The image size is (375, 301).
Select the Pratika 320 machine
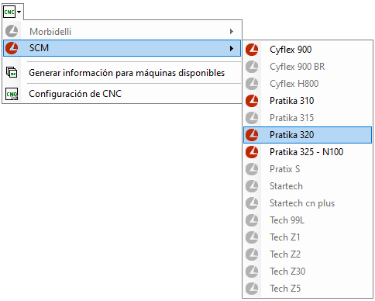(308, 135)
